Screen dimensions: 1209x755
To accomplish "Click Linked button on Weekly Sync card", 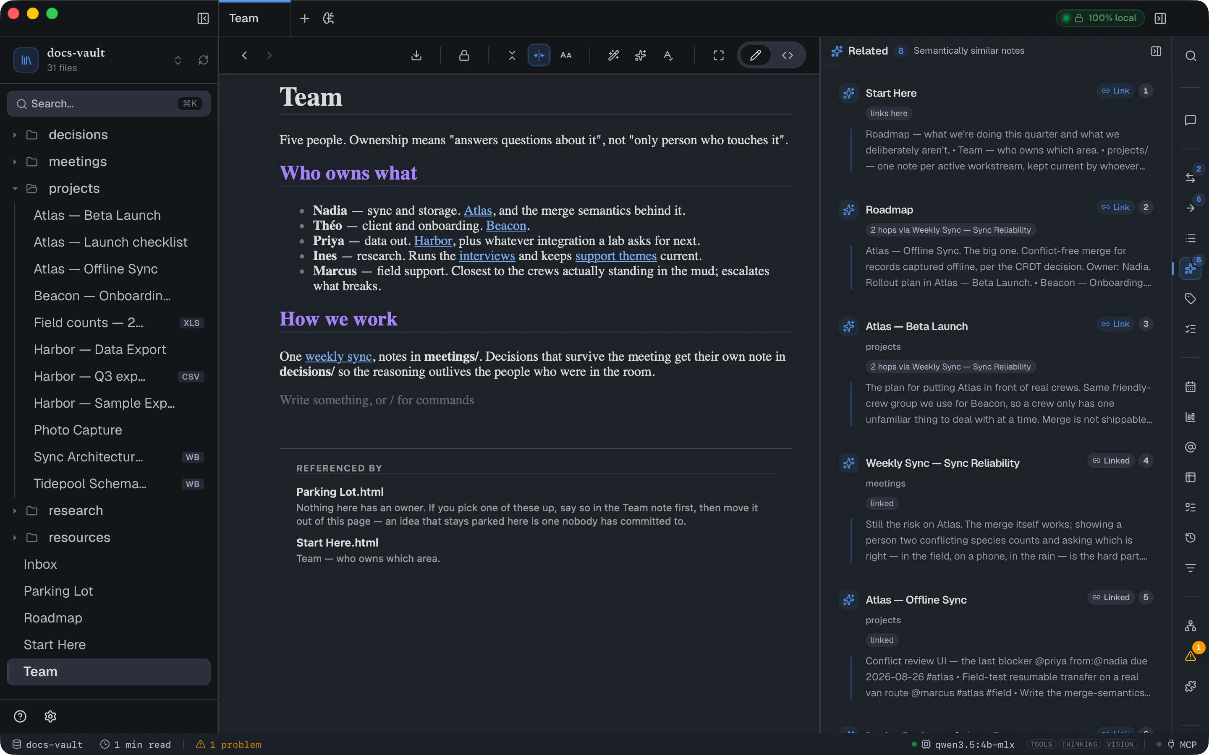I will click(x=1111, y=461).
